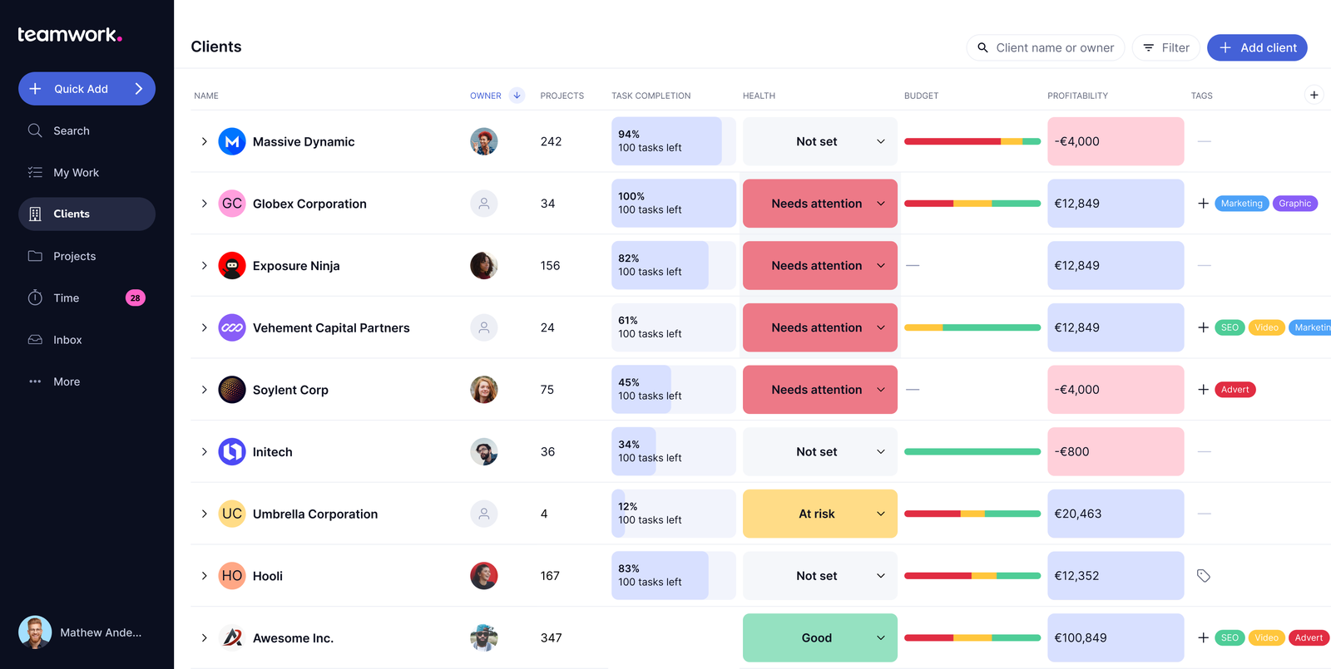
Task: Click the Quick Add button
Action: pos(87,89)
